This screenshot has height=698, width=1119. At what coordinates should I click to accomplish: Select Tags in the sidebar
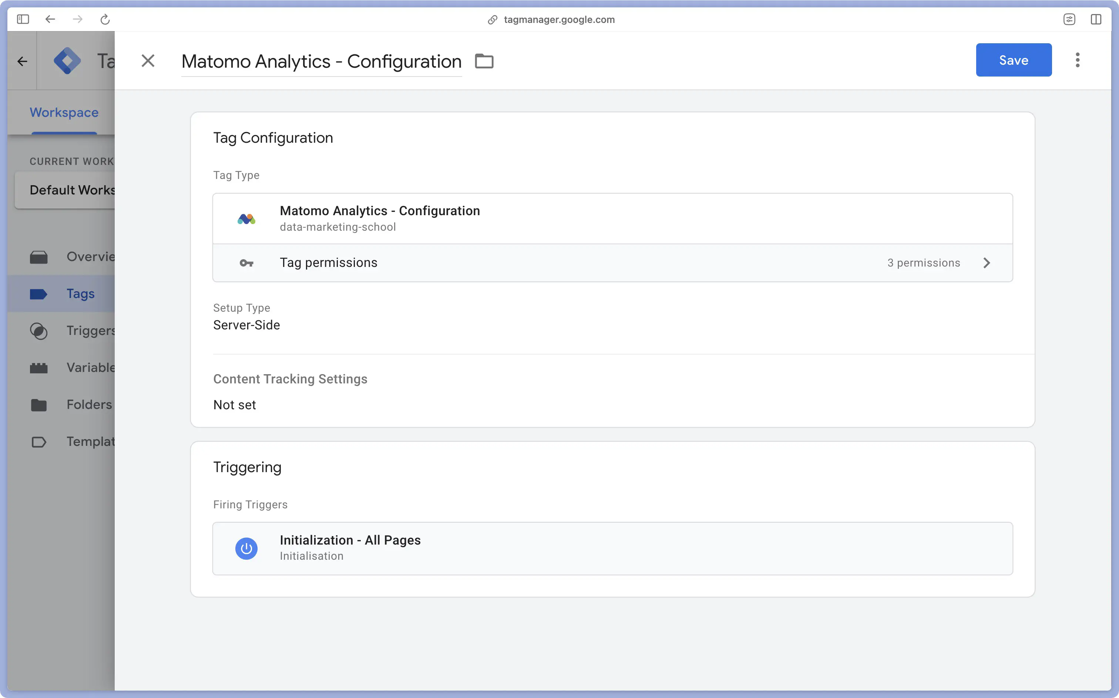pos(61,294)
